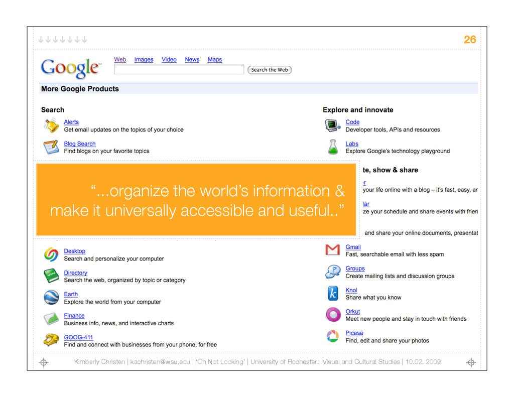Viewport: 514px width, 397px height.
Task: Focus the Google search text field
Action: [179, 69]
